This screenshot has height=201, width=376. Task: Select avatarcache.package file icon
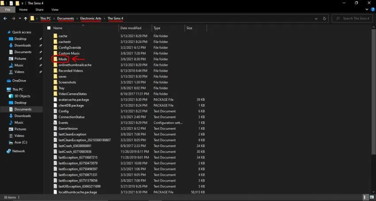pos(55,100)
